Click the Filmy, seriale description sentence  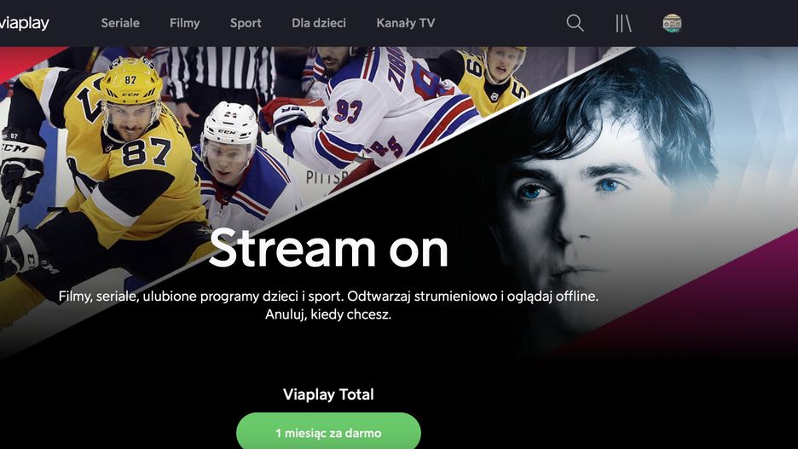point(328,296)
